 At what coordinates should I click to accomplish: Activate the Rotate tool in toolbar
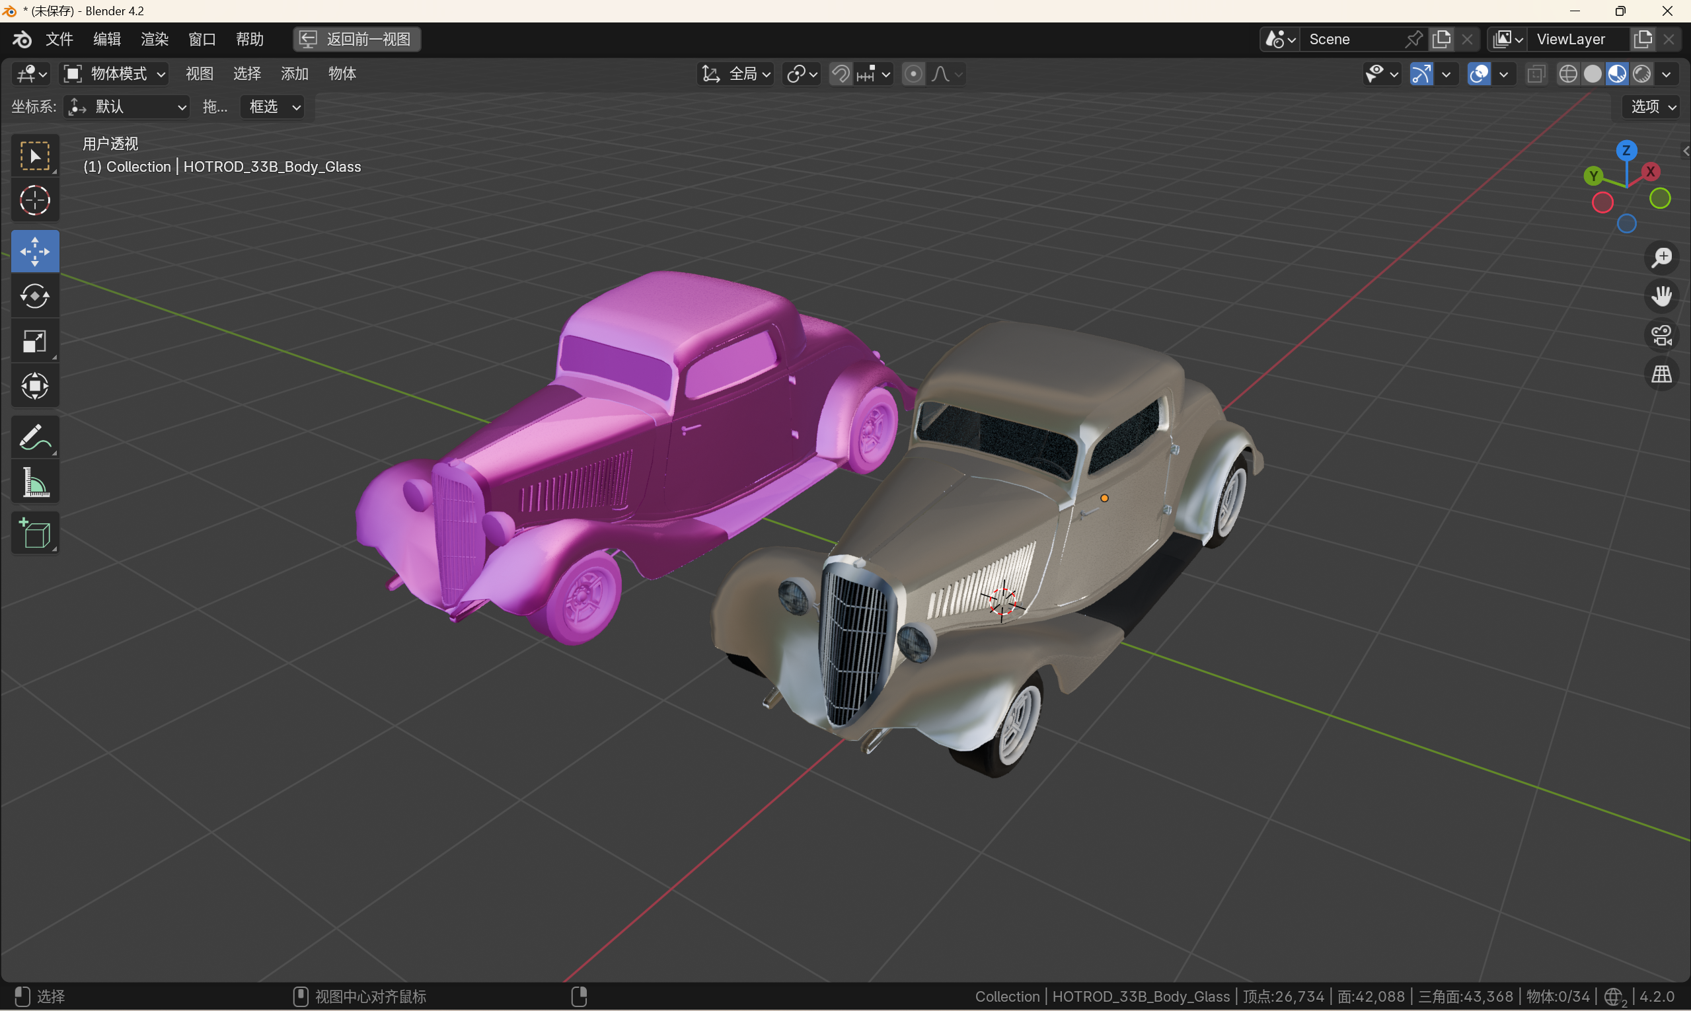[35, 296]
